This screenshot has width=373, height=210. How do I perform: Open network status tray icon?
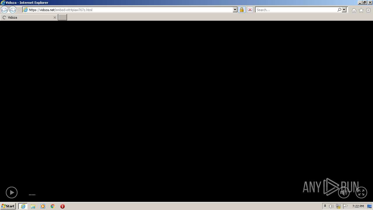(x=338, y=206)
